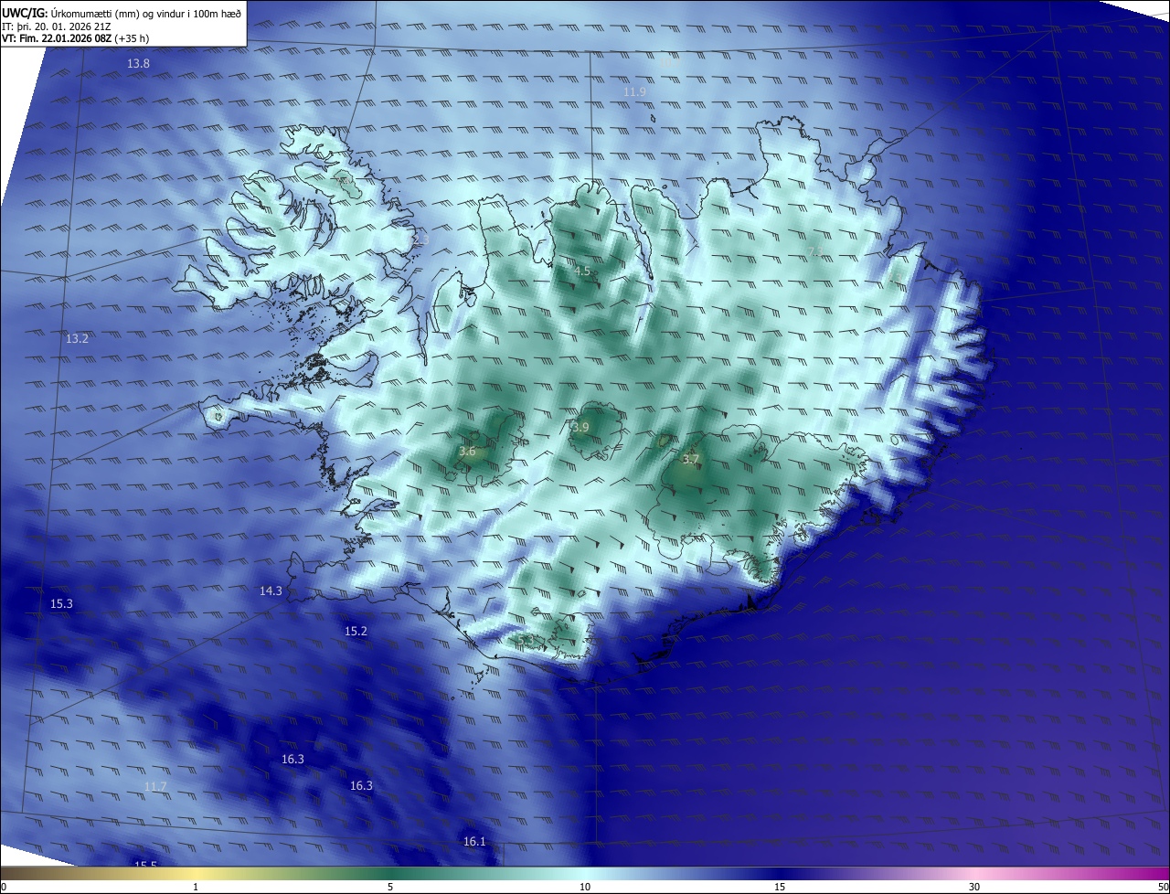
Task: Click the 7.3 value label
Action: click(x=815, y=251)
